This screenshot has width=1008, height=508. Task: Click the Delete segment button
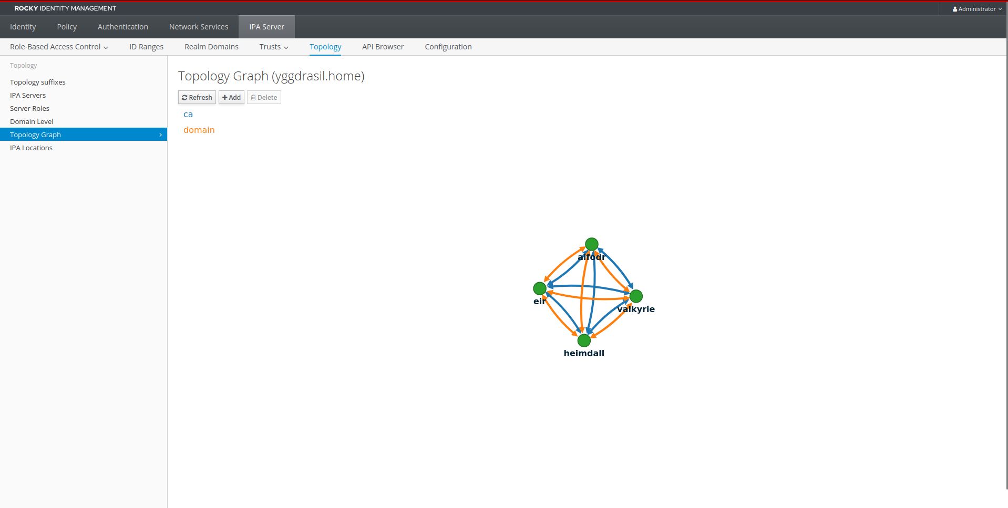coord(264,97)
